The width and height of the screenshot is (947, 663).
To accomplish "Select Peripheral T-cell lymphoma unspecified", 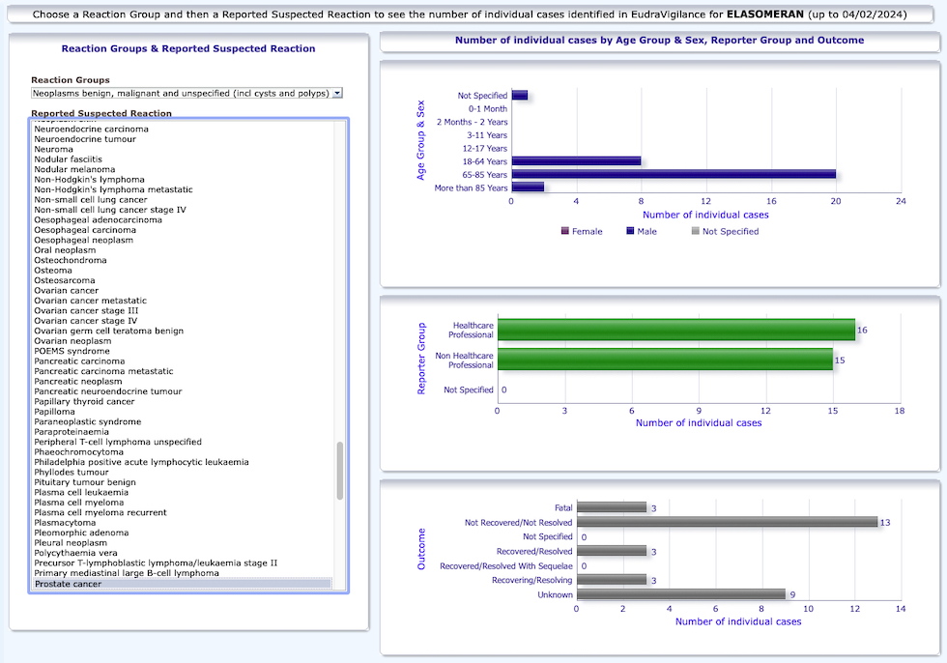I will tap(118, 442).
